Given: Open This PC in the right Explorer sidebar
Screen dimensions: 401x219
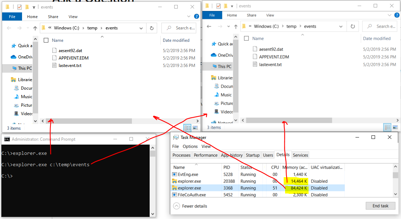Looking at the screenshot, I should [x=222, y=66].
